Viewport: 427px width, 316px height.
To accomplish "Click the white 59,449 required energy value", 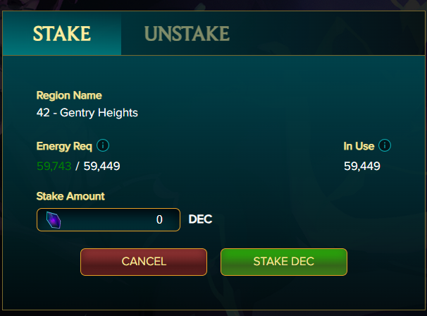I will pyautogui.click(x=102, y=166).
